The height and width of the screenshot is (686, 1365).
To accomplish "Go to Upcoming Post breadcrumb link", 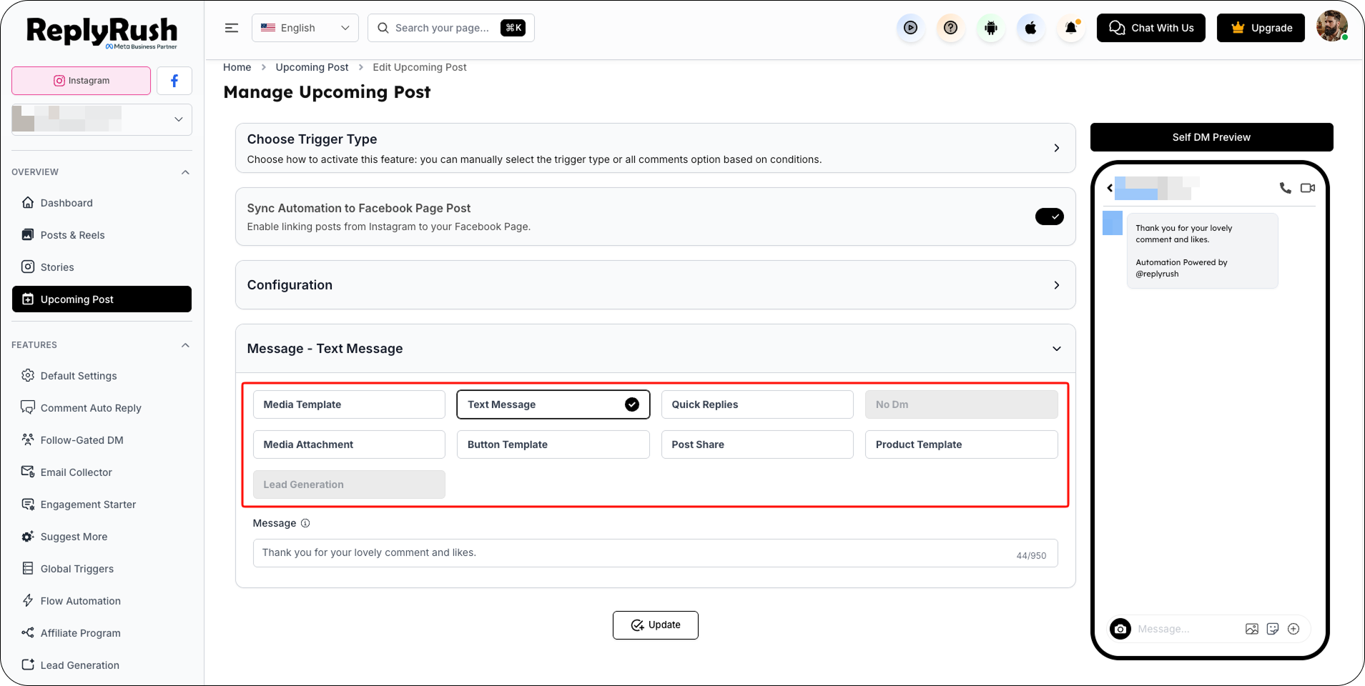I will pyautogui.click(x=312, y=67).
